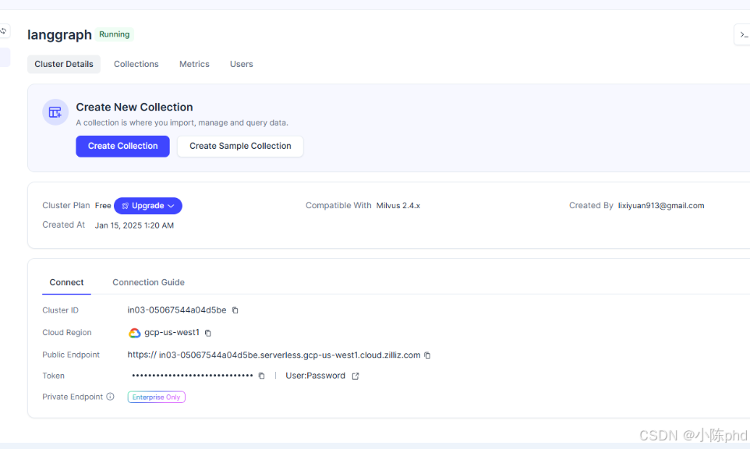
Task: Click the Milvus 2.4.x compatibility value
Action: point(398,206)
